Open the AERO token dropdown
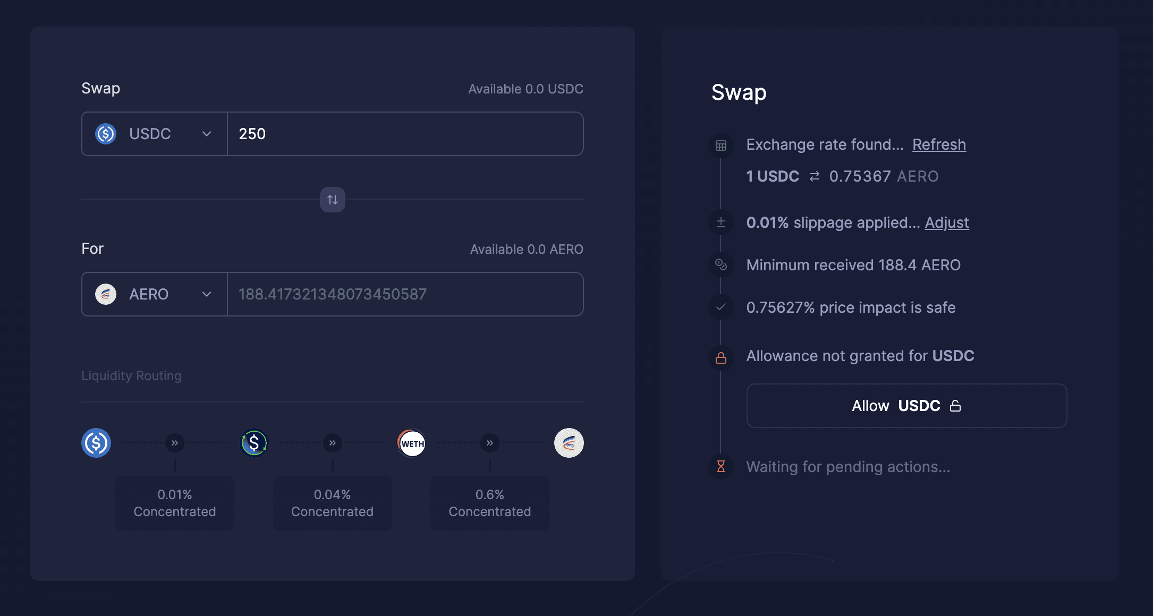This screenshot has width=1153, height=616. tap(155, 294)
